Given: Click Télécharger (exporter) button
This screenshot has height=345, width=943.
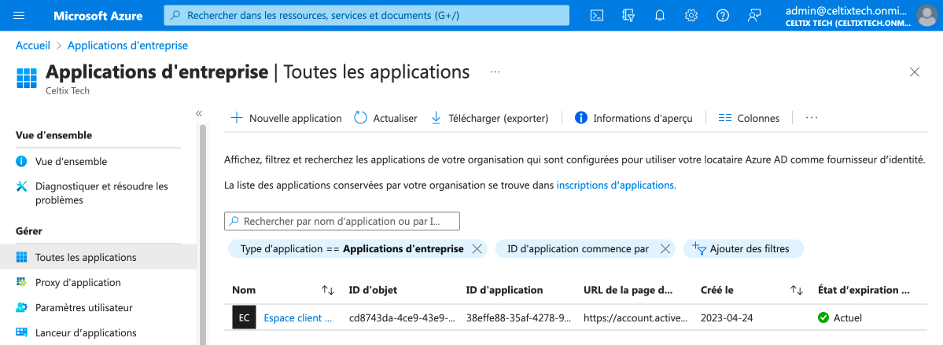Looking at the screenshot, I should point(489,118).
